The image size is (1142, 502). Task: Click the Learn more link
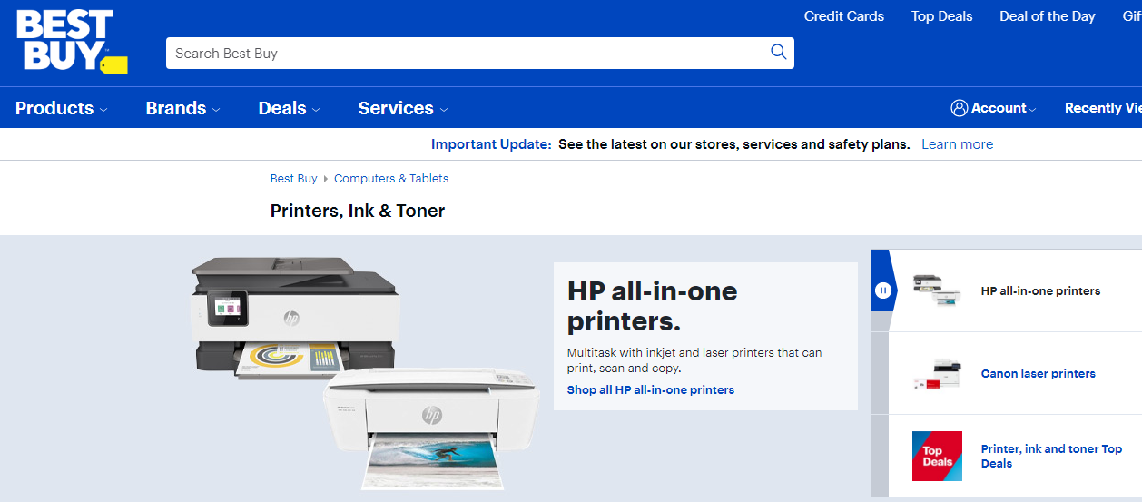click(x=958, y=144)
